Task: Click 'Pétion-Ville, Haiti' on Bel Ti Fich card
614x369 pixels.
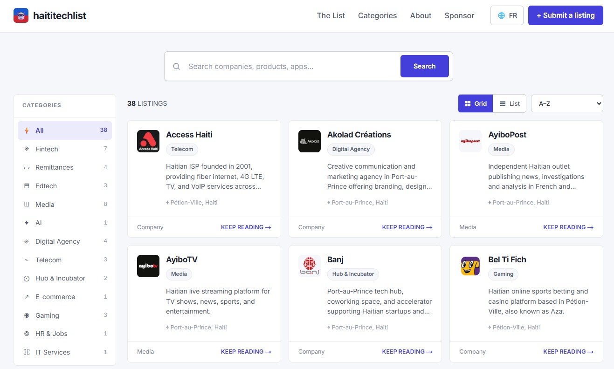Action: (516, 328)
